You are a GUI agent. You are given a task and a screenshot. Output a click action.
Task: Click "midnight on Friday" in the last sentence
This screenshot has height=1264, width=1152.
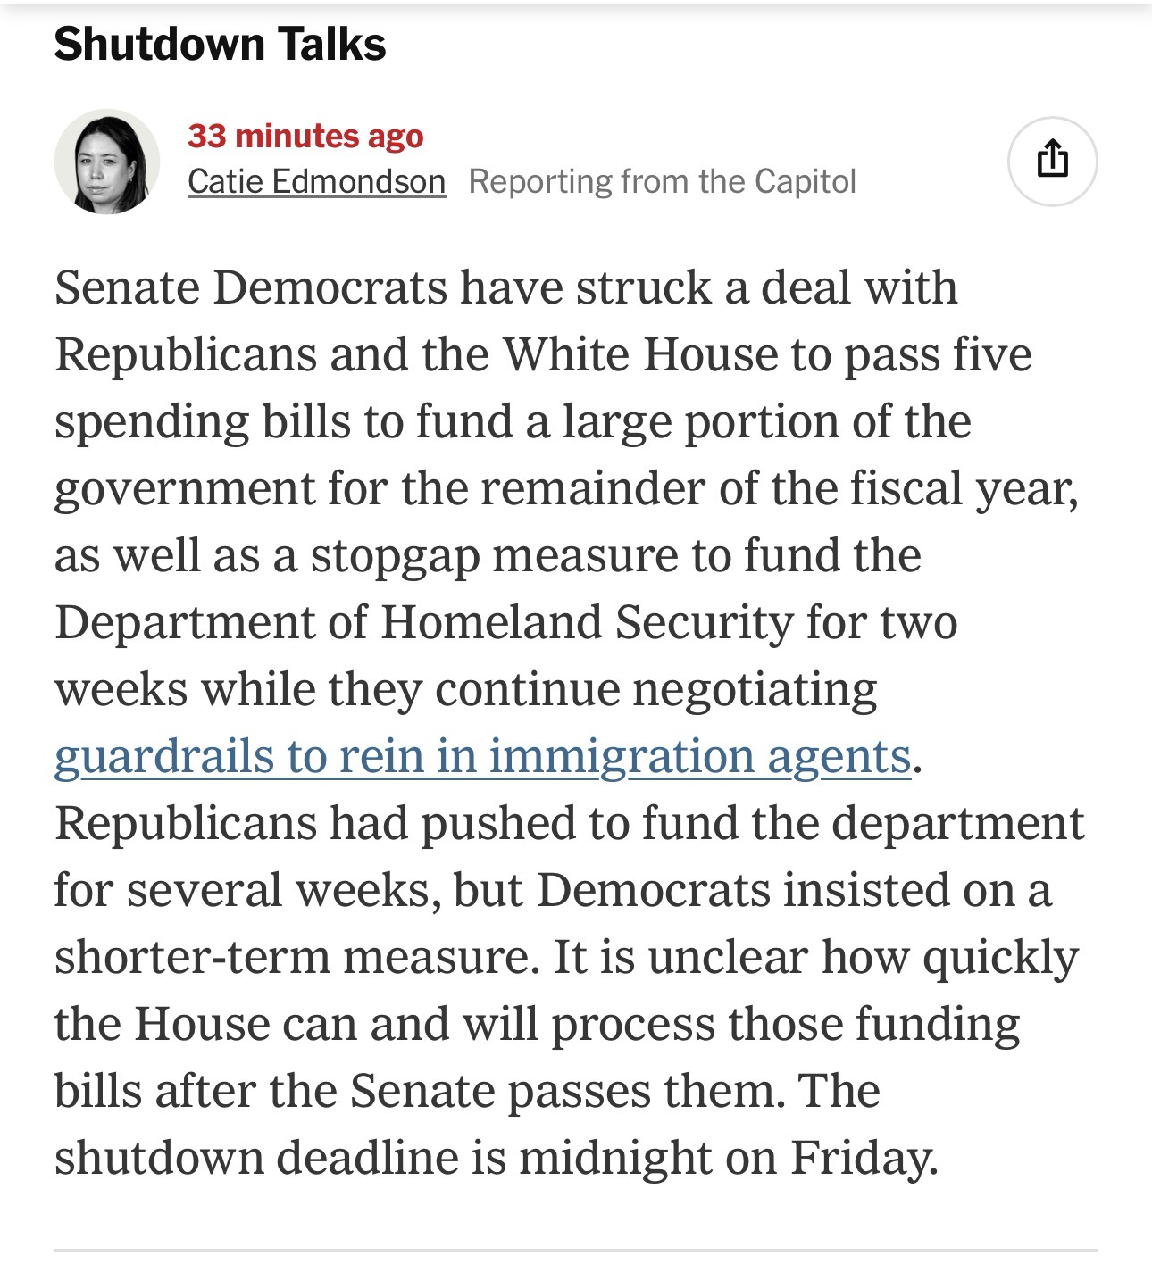coord(728,1158)
